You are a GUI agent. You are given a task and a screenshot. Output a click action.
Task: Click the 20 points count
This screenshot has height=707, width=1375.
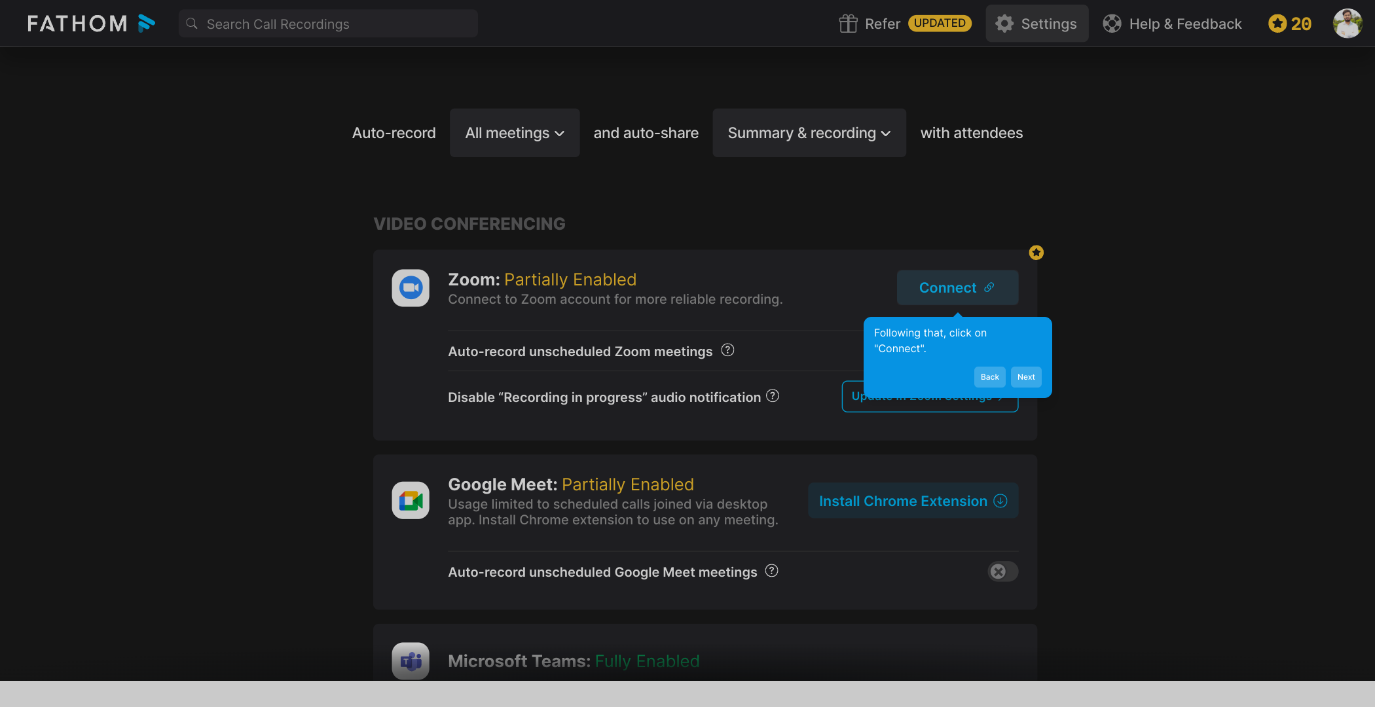click(1301, 24)
